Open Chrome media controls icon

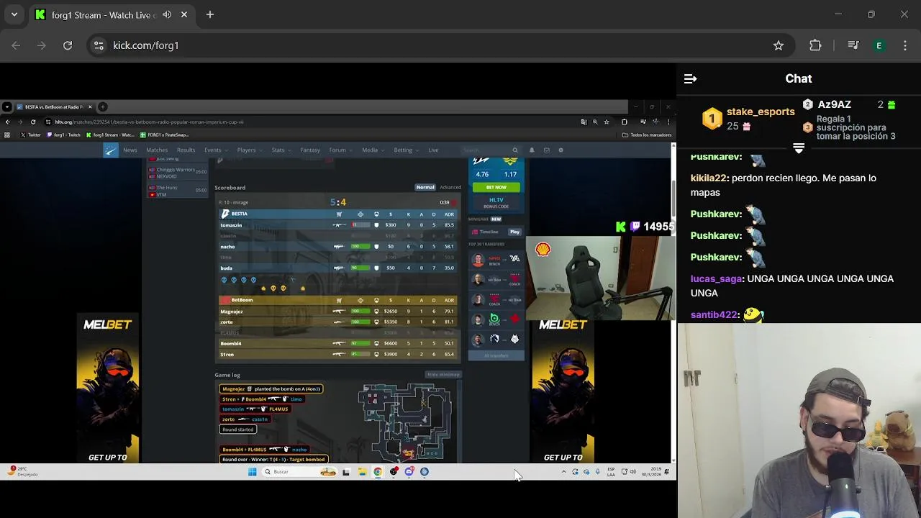[x=853, y=45]
